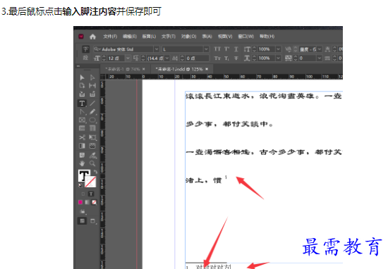Select the Hand tool
388x269 pixels.
(82, 163)
